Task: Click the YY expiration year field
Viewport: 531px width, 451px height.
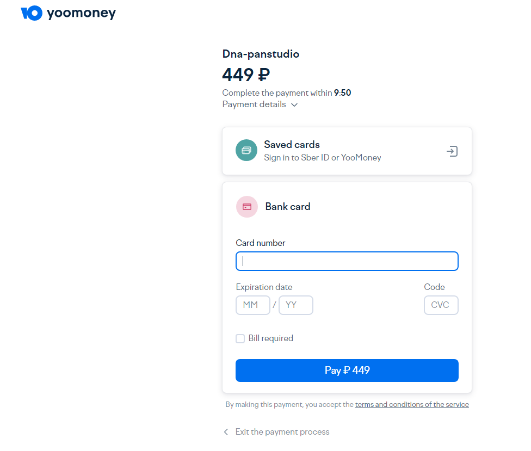Action: click(296, 305)
